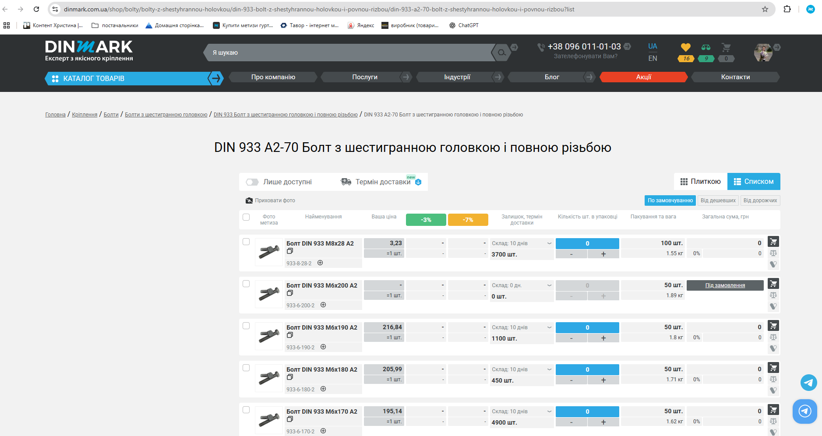This screenshot has width=822, height=436.
Task: Click -3% green discount column badge
Action: coord(426,220)
